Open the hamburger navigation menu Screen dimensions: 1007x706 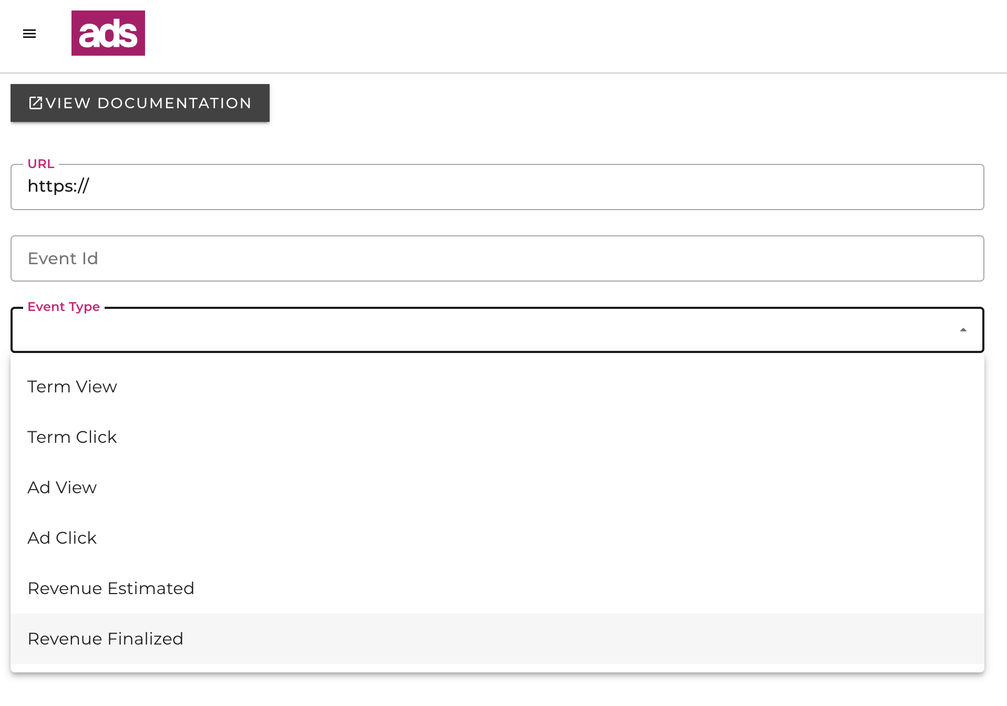coord(29,34)
